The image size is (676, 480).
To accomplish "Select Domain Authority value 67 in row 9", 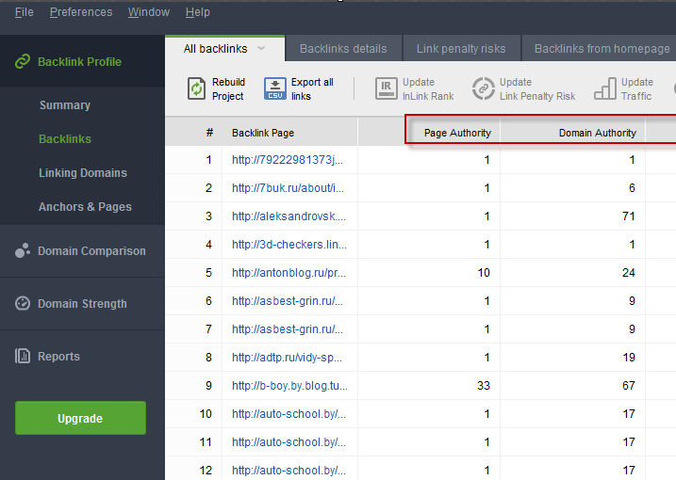I will (629, 385).
